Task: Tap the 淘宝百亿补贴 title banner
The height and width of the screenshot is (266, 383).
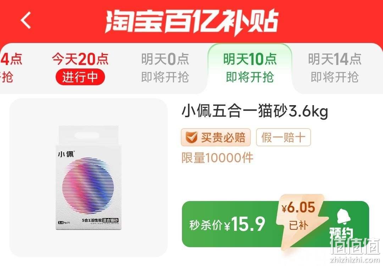Action: [192, 21]
